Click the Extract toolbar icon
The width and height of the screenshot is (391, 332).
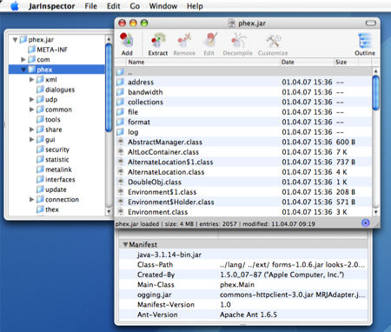[158, 40]
